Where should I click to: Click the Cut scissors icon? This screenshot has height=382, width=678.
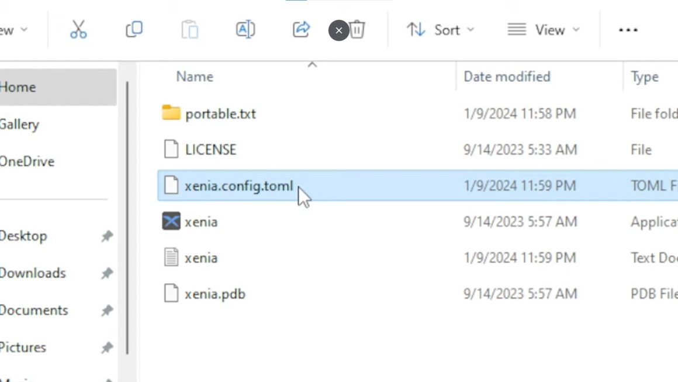[78, 30]
